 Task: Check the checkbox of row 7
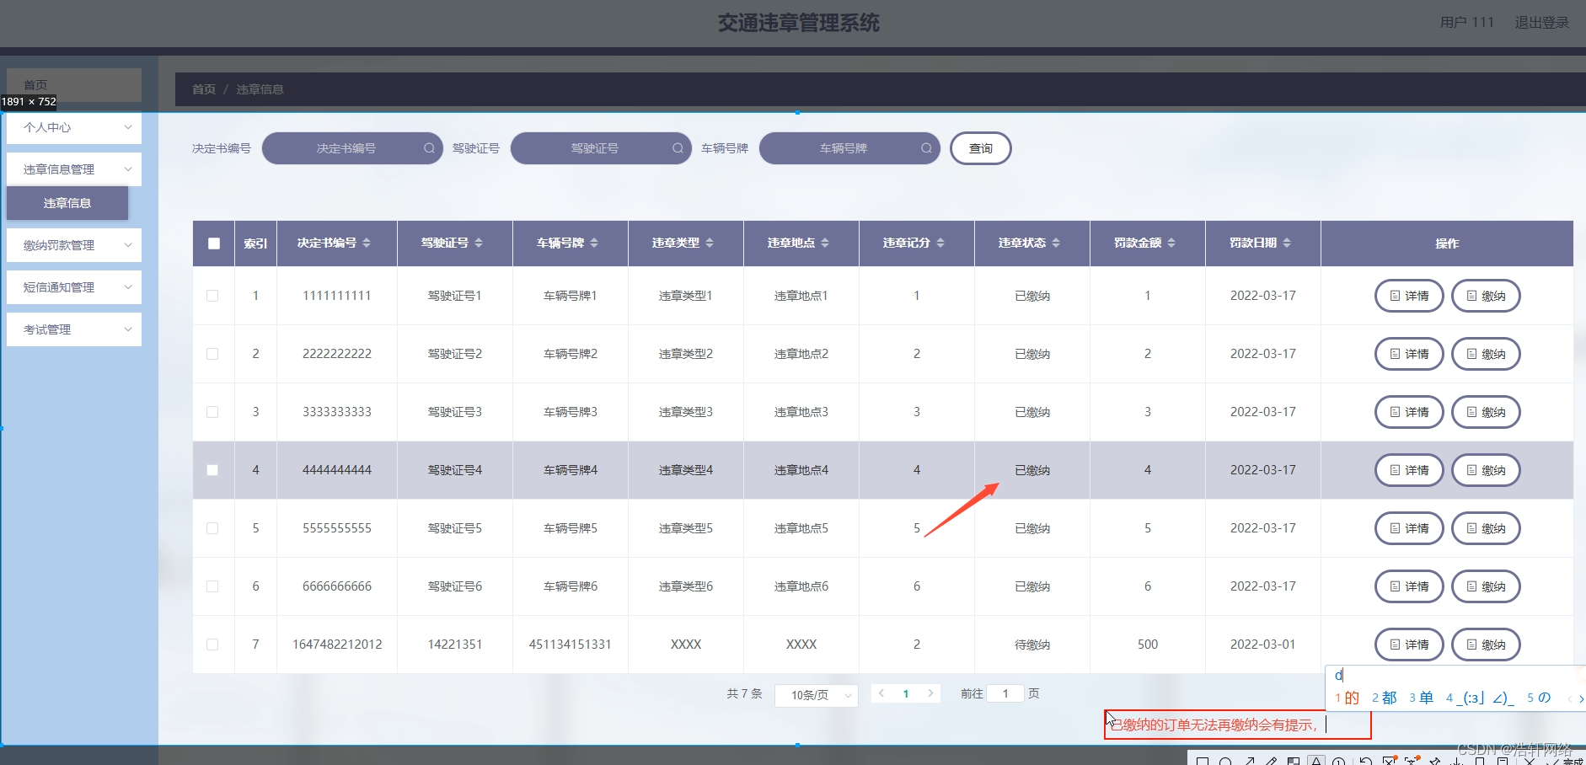click(213, 644)
